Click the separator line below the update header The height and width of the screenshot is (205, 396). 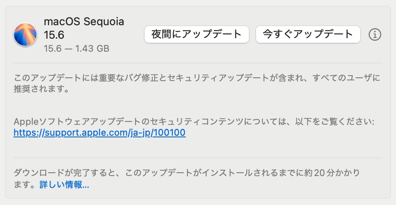(x=198, y=63)
